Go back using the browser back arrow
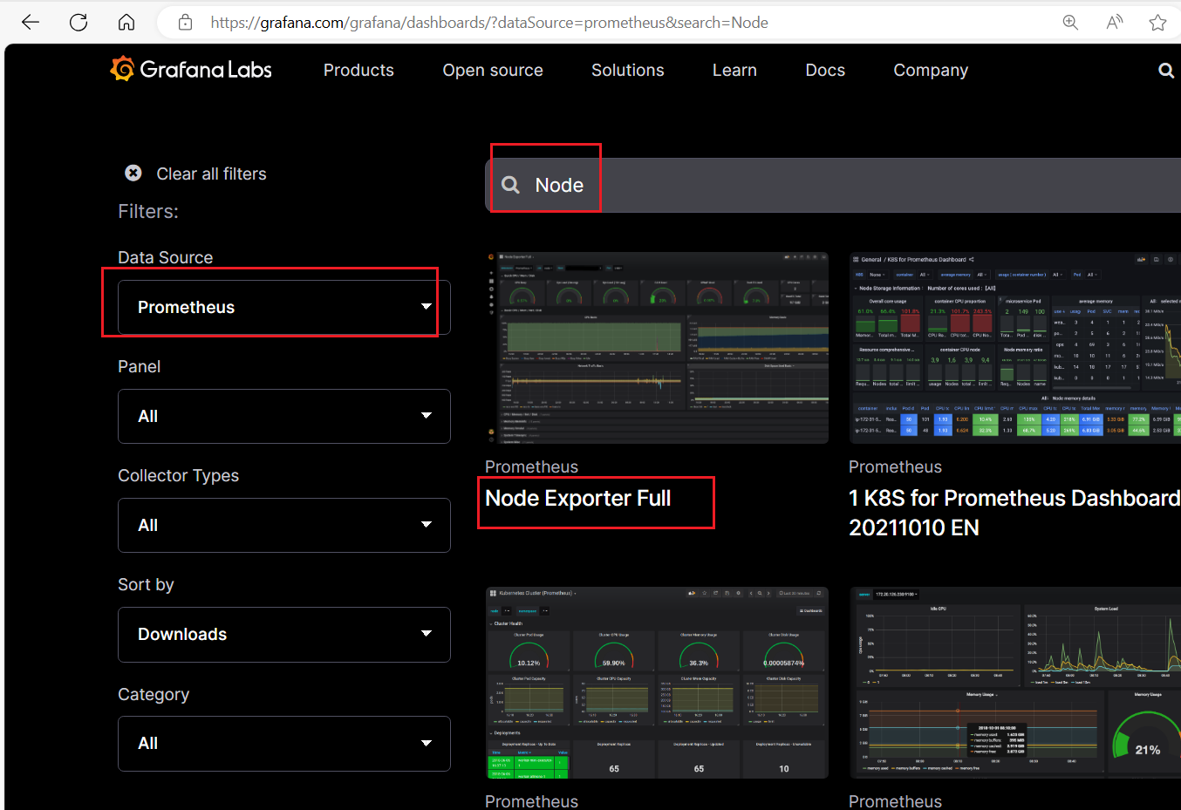Screen dimensions: 1181x810 [x=31, y=23]
